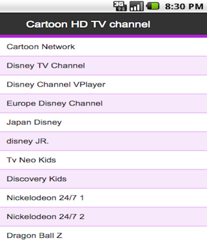Tap the purple divider under the title
This screenshot has height=242, width=207.
tap(103, 36)
